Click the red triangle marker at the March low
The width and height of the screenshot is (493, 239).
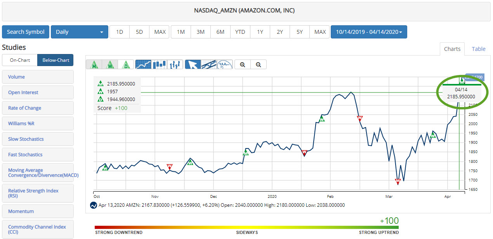click(398, 181)
